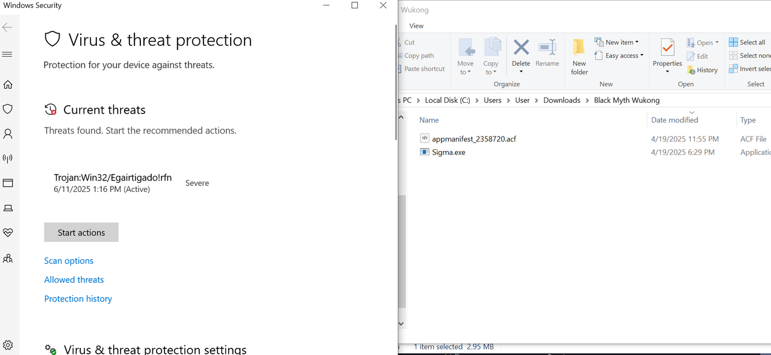
Task: Sort by the Name column header
Action: coord(429,120)
